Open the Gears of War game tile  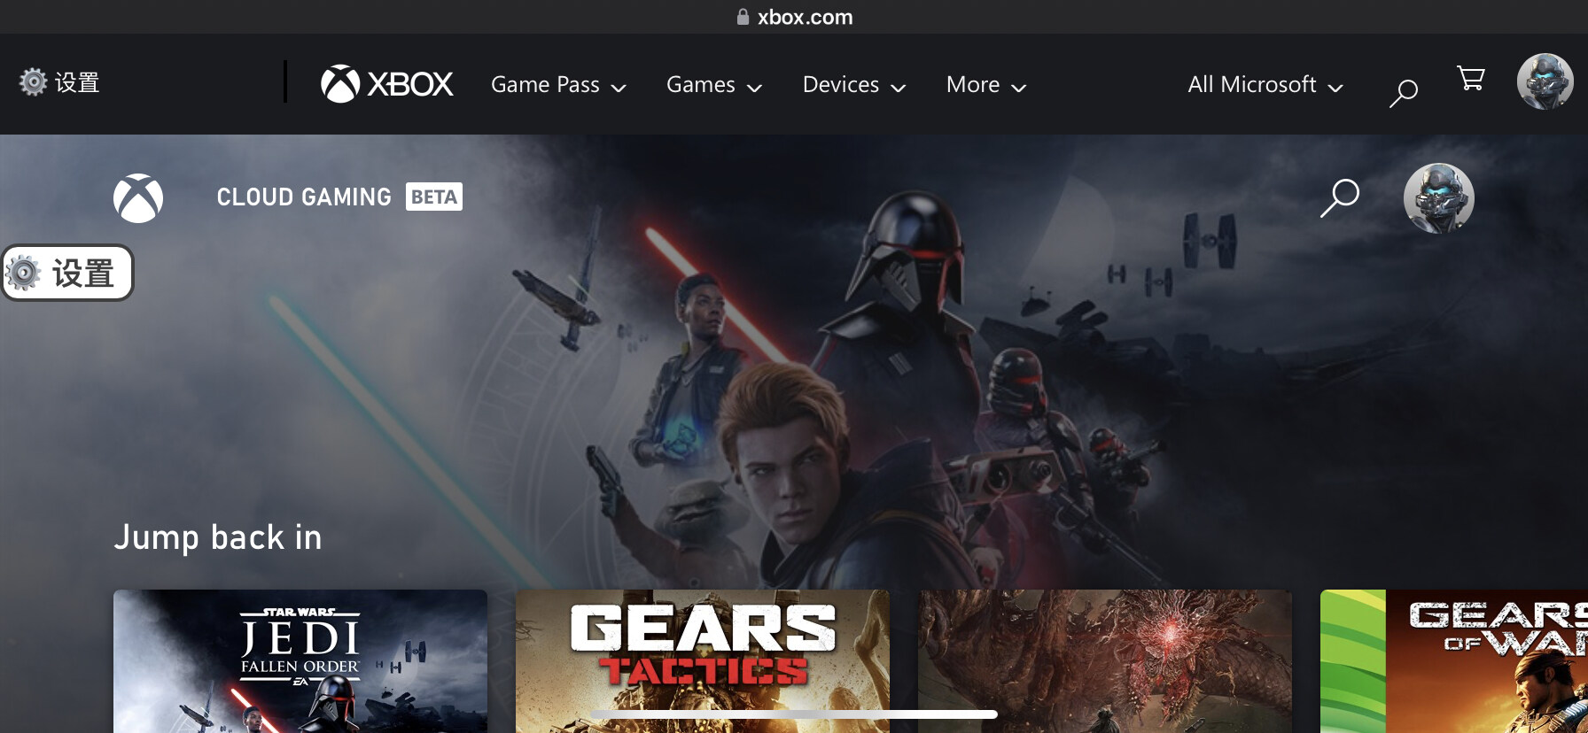[1454, 661]
